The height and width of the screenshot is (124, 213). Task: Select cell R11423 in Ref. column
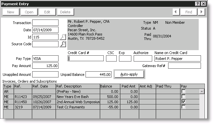coord(23,97)
